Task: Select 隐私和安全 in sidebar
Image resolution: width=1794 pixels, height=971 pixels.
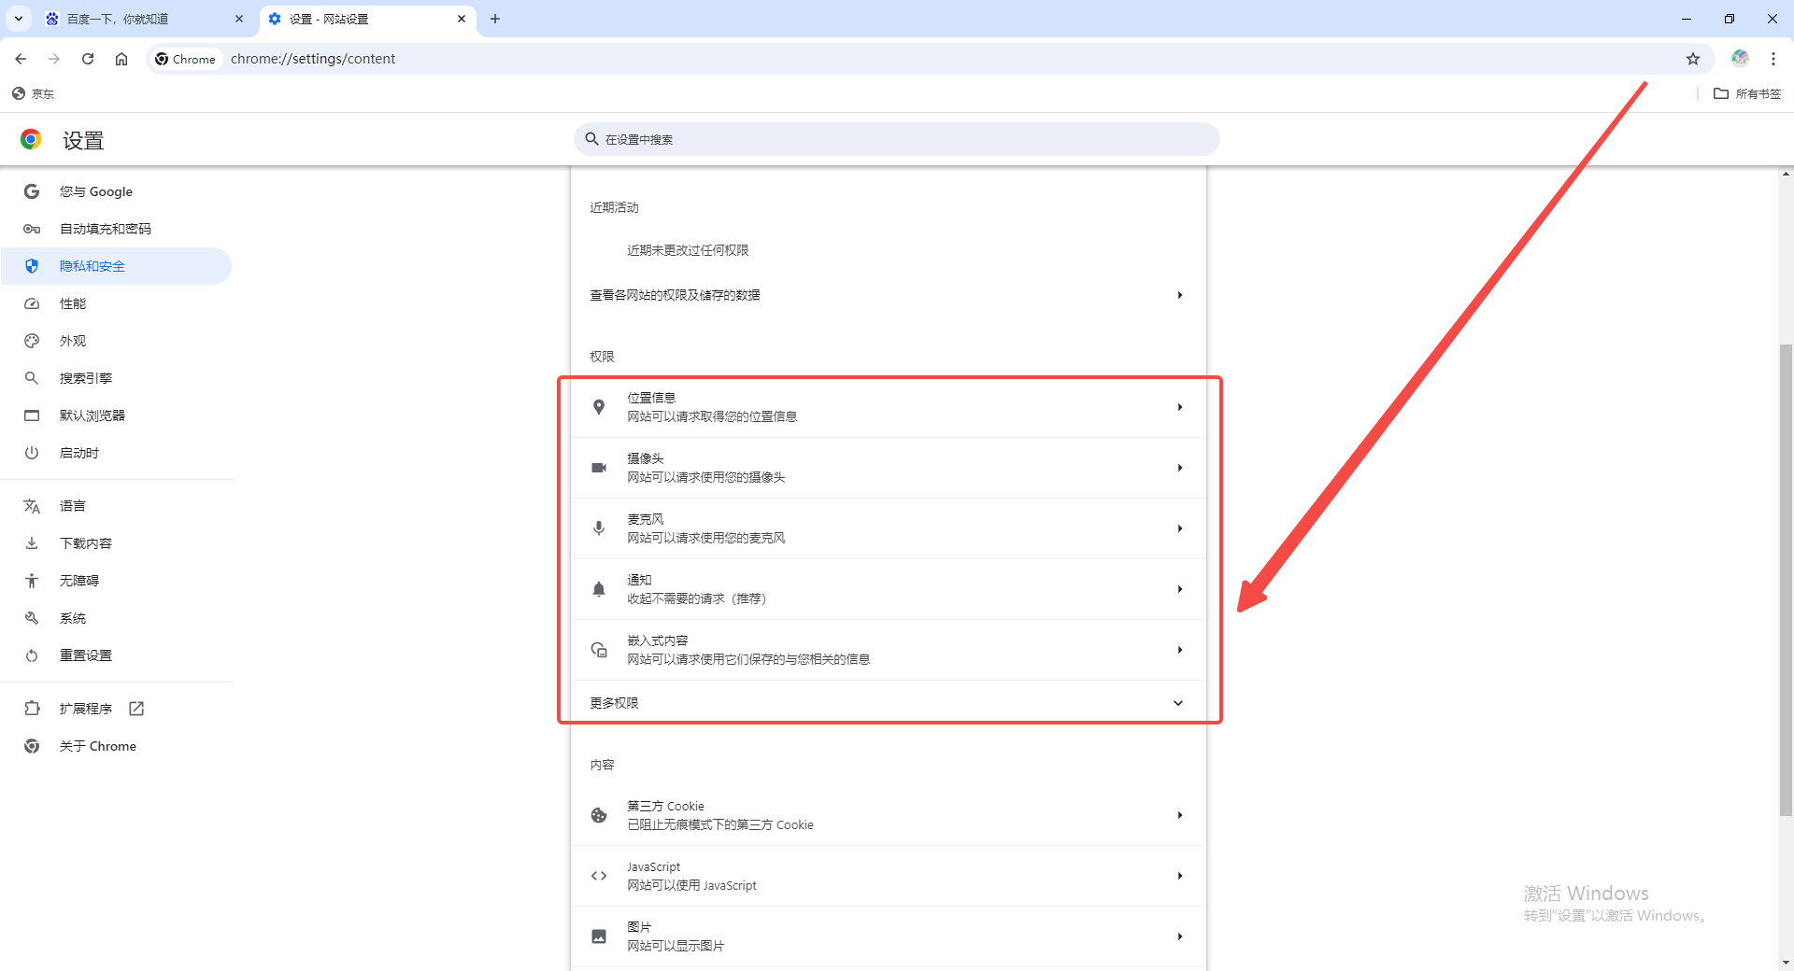Action: coord(116,266)
